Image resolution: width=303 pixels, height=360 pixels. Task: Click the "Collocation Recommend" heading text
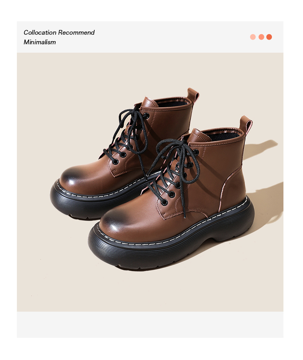click(59, 32)
